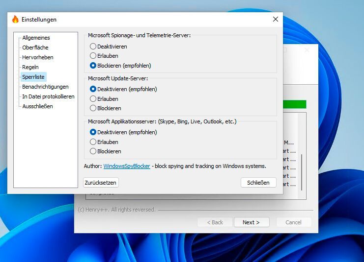
Task: Close the Einstellungen dialog with X
Action: point(275,19)
